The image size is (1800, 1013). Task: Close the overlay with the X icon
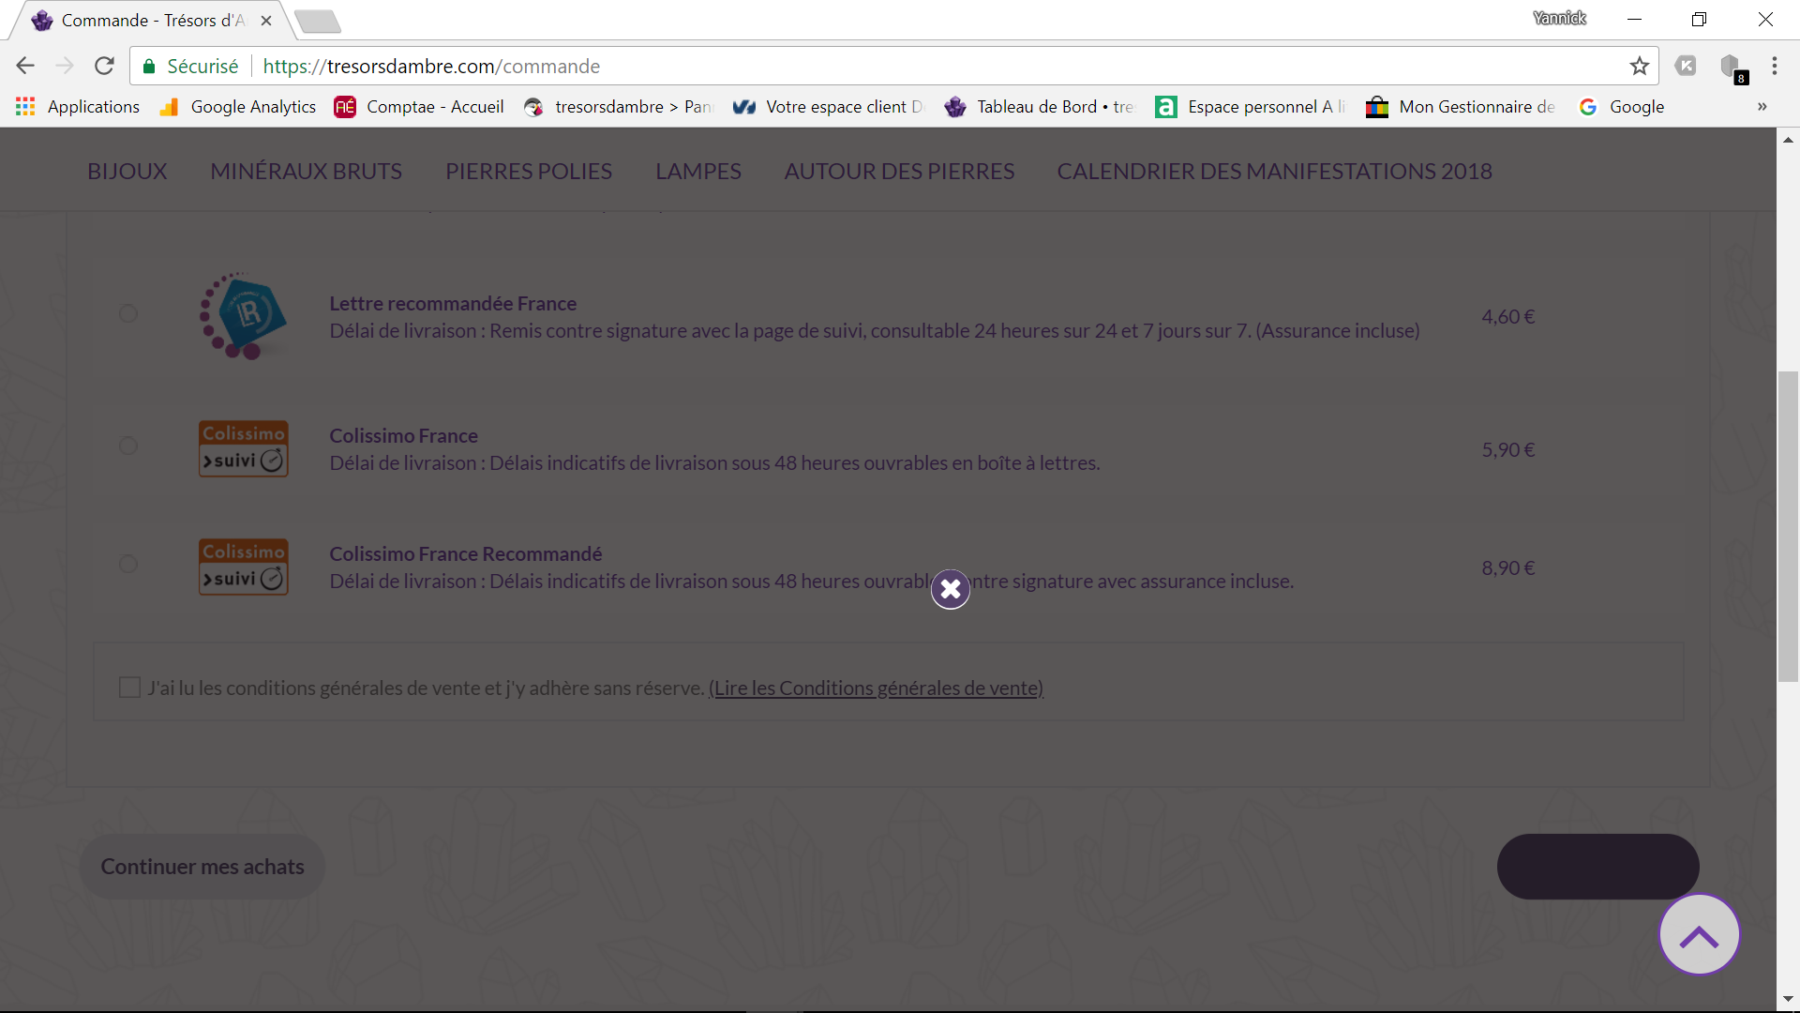pyautogui.click(x=950, y=589)
